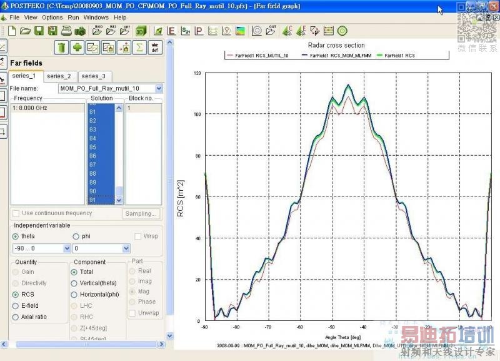Image resolution: width=500 pixels, height=361 pixels.
Task: Click the Save As floppy icon
Action: click(52, 31)
